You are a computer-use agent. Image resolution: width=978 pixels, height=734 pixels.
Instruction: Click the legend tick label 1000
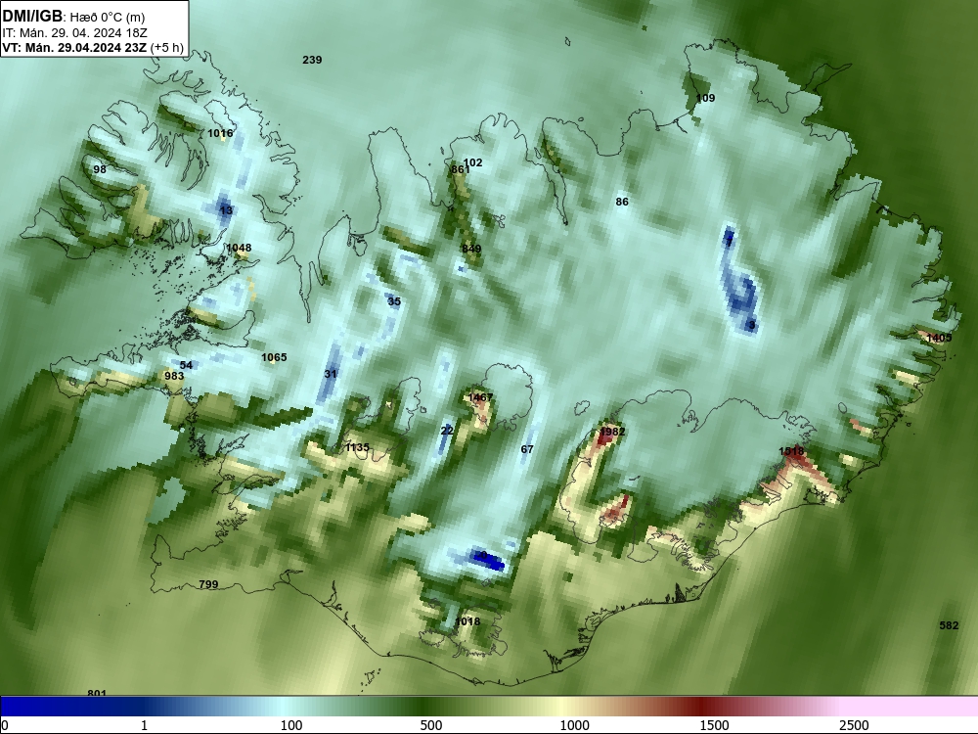pyautogui.click(x=574, y=724)
